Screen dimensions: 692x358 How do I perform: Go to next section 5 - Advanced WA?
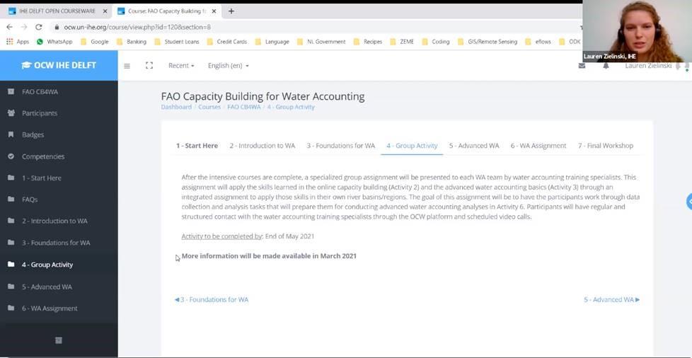click(x=611, y=299)
